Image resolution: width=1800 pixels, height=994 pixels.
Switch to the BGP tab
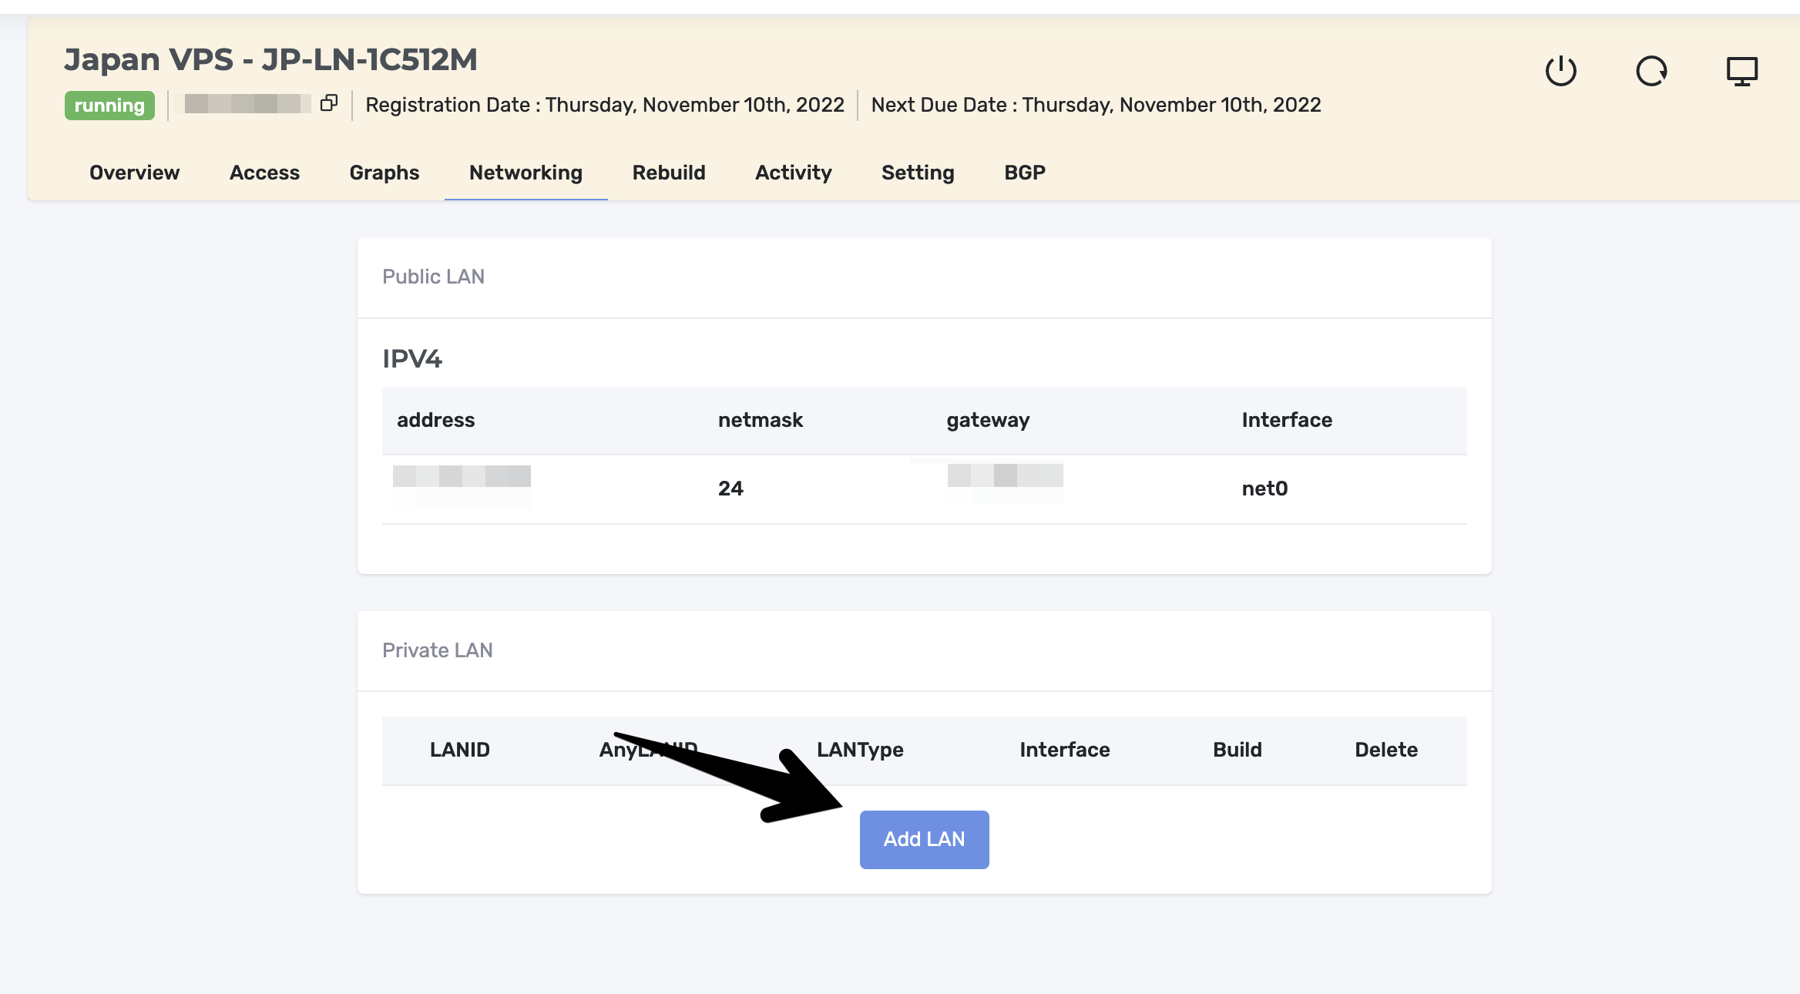(x=1025, y=173)
